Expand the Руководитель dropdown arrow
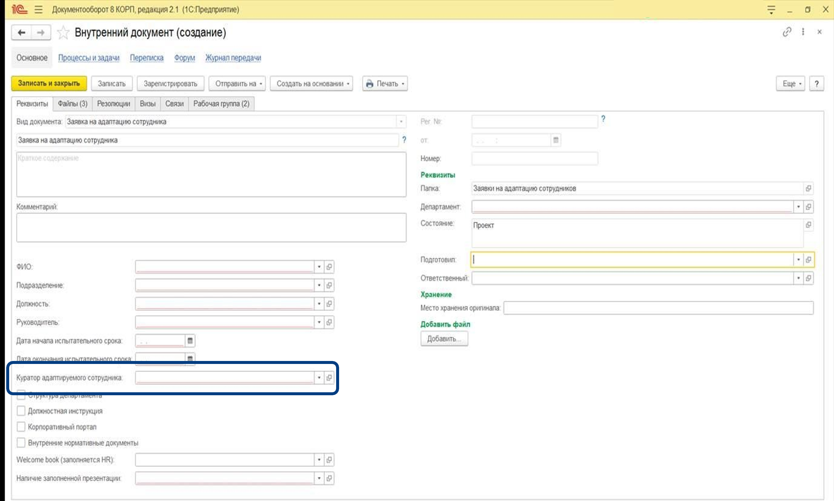834x501 pixels. coord(319,322)
